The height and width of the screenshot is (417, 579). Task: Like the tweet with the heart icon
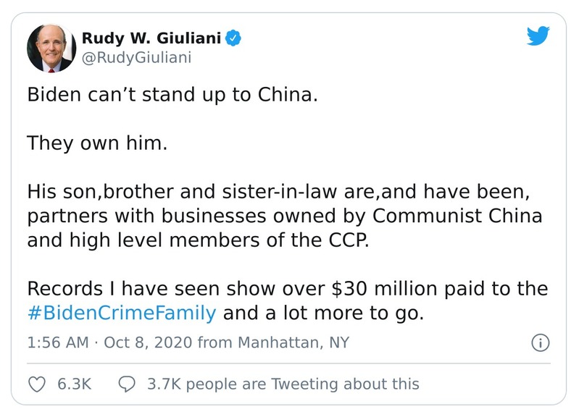point(35,383)
